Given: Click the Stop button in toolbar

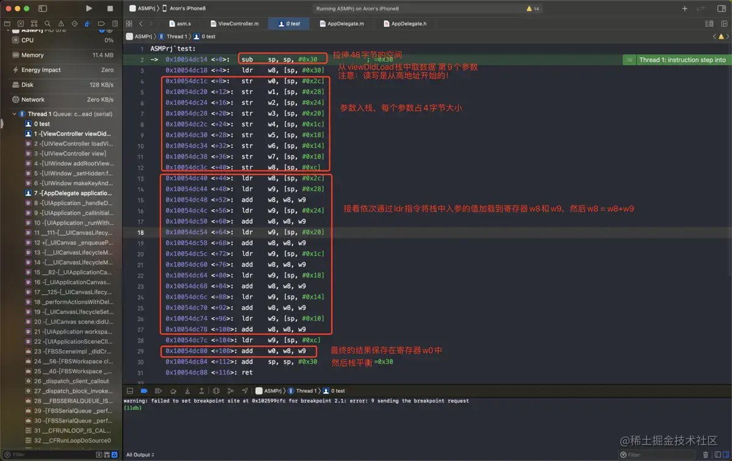Looking at the screenshot, I should tap(110, 9).
